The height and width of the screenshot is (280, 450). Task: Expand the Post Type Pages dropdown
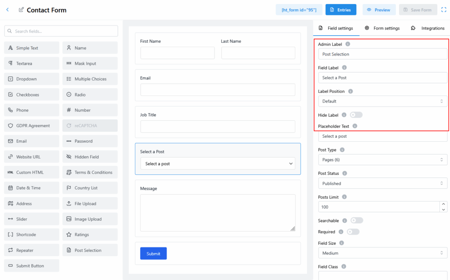tap(382, 160)
